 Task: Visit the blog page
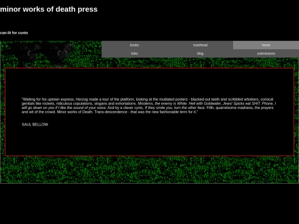click(x=200, y=54)
